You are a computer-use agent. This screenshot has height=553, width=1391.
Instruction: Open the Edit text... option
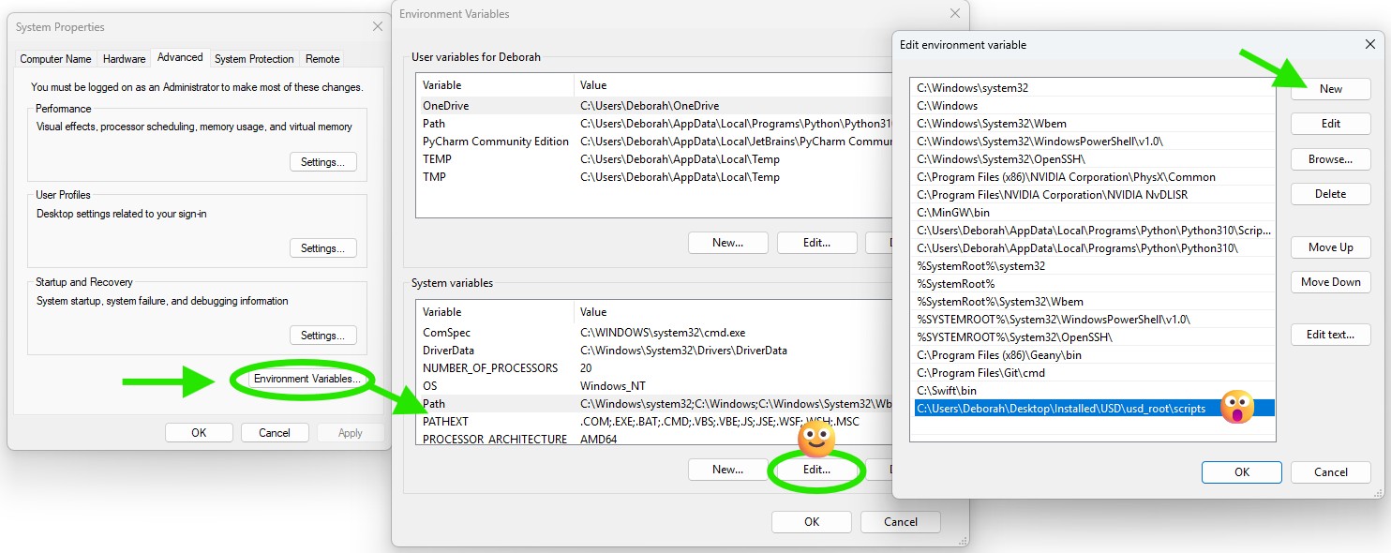pyautogui.click(x=1329, y=335)
